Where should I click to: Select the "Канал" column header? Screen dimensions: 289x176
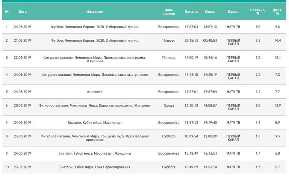(x=233, y=12)
